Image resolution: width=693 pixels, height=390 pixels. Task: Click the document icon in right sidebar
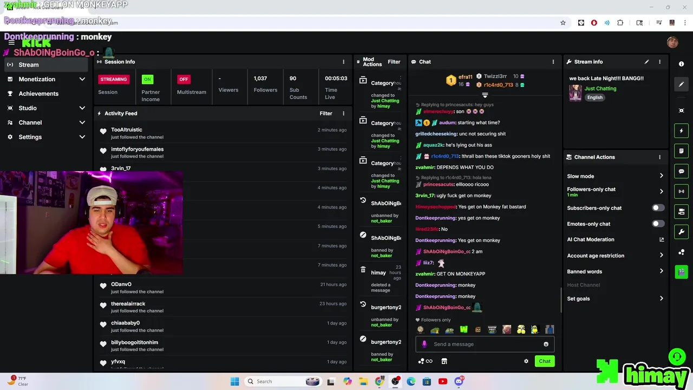coord(681,151)
